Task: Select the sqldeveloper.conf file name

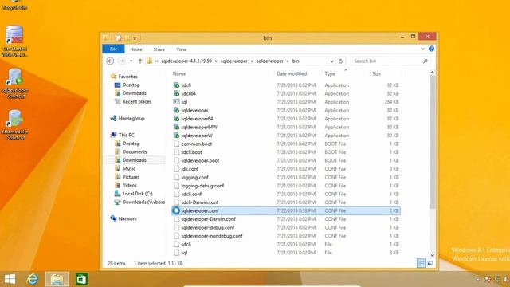Action: pos(200,210)
